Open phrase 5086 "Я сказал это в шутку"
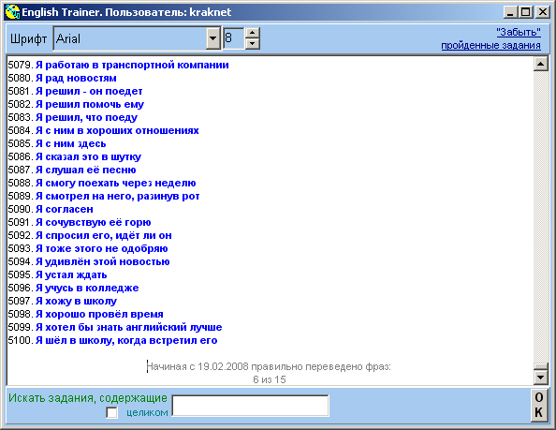The width and height of the screenshot is (556, 430). (x=88, y=156)
